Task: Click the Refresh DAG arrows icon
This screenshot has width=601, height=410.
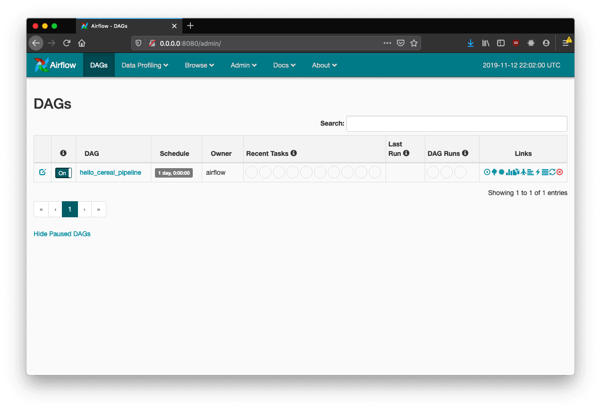Action: coord(552,172)
